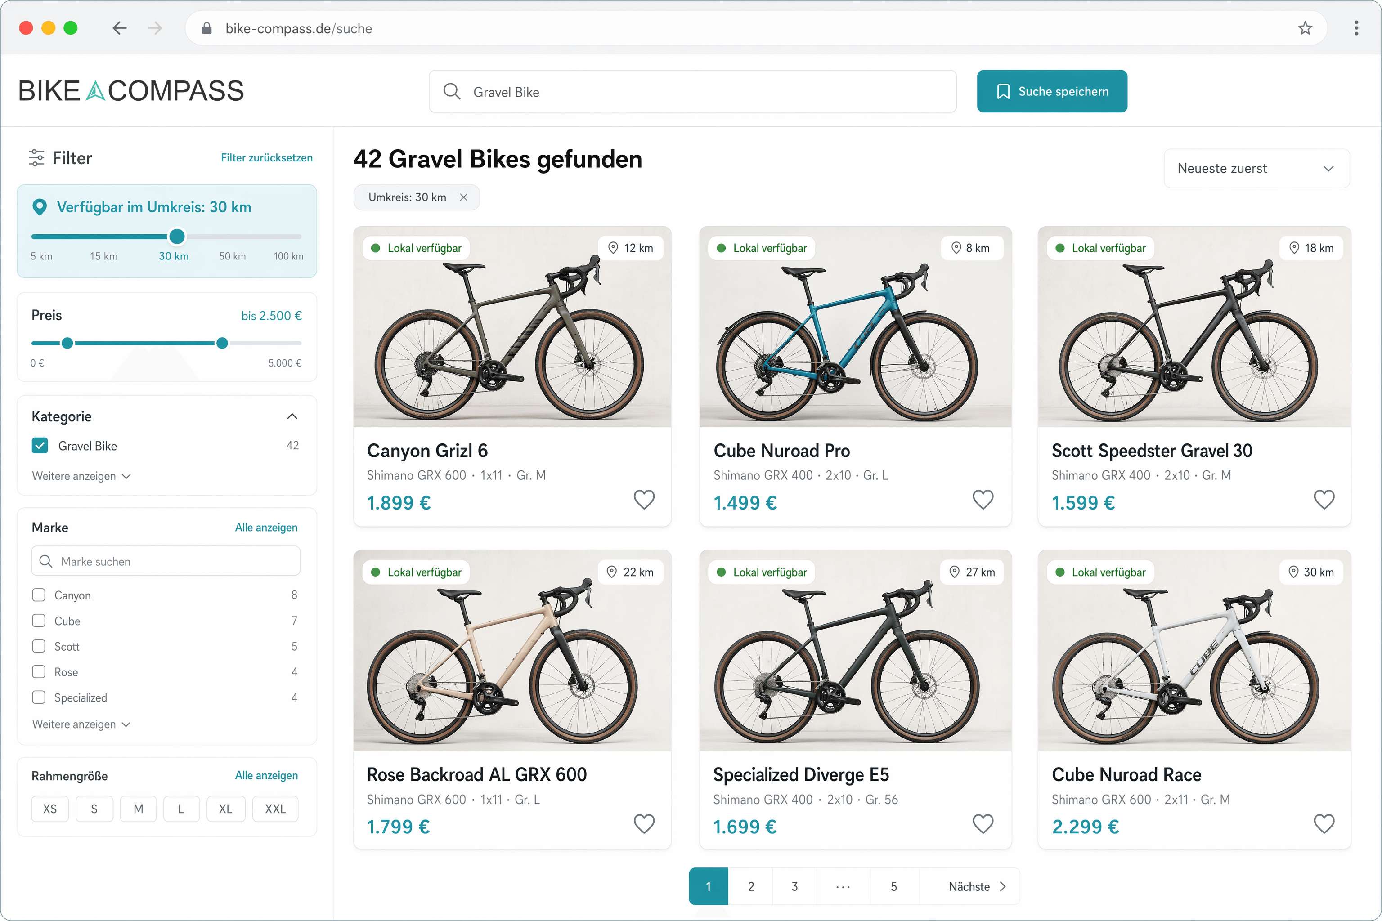This screenshot has width=1382, height=921.
Task: Remove the Umkreis 30 km chip
Action: pyautogui.click(x=464, y=197)
